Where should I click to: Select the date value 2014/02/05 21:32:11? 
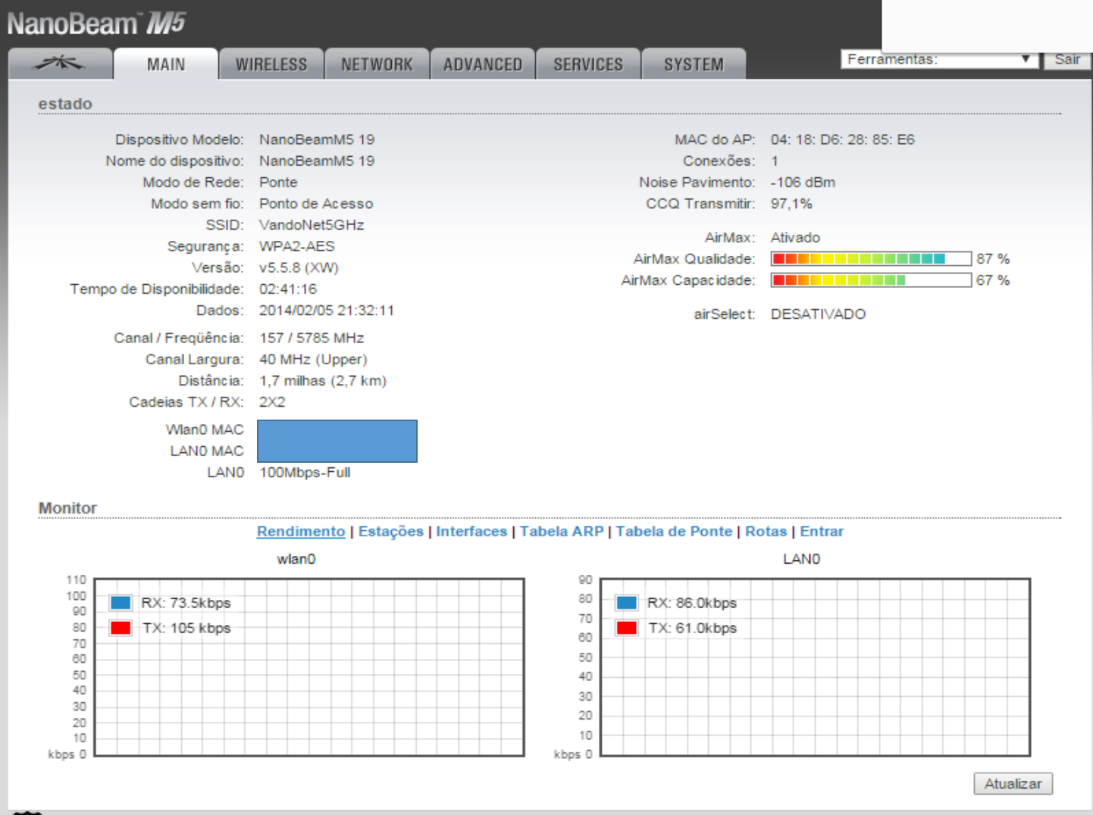(x=327, y=311)
